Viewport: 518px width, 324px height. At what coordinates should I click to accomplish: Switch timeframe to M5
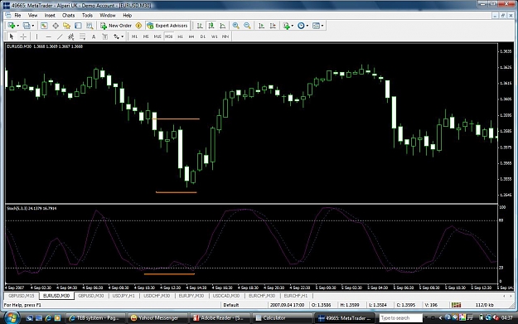coord(146,36)
